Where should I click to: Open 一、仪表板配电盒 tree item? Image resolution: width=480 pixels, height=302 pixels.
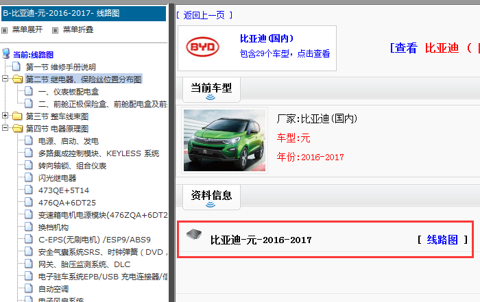click(x=69, y=92)
